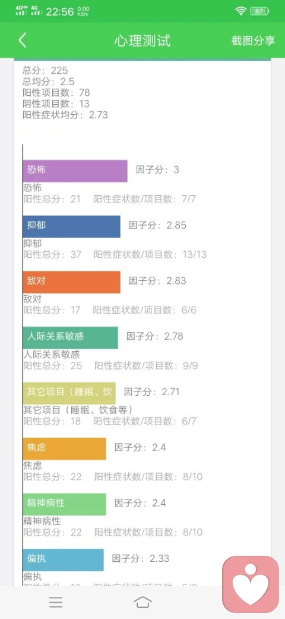Select the teal 人际关系敏感 bar
Viewport: 285px width, 619px height.
coord(71,337)
